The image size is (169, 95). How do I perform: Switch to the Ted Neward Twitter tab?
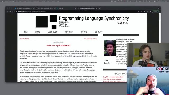(24, 8)
